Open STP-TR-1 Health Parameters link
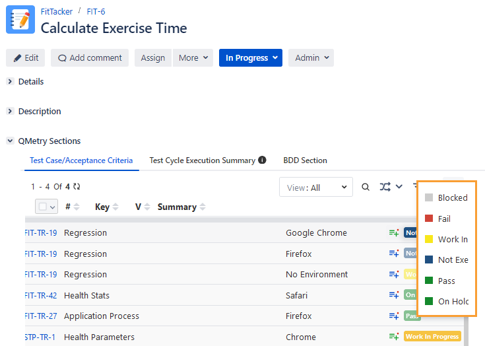485x346 pixels. [x=40, y=337]
